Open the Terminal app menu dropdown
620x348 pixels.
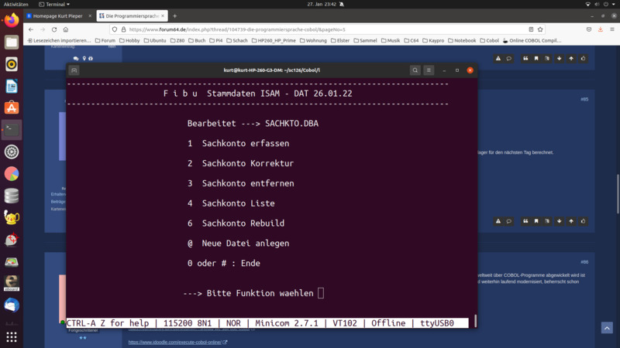point(58,4)
